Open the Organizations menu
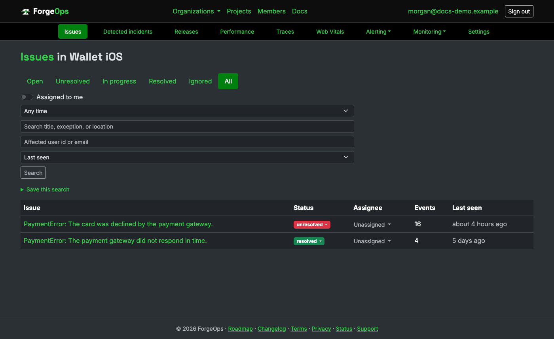Image resolution: width=554 pixels, height=339 pixels. click(196, 11)
